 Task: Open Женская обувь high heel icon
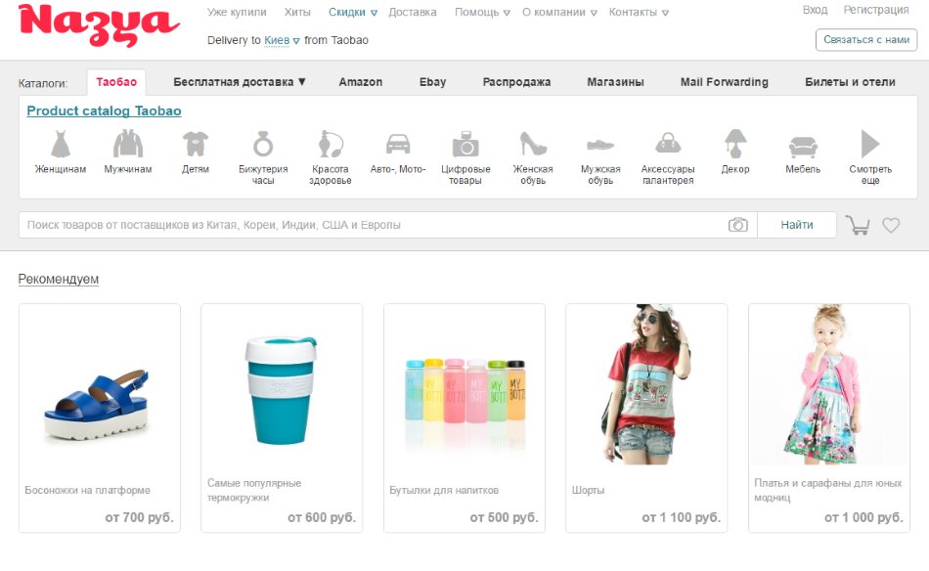tap(533, 144)
